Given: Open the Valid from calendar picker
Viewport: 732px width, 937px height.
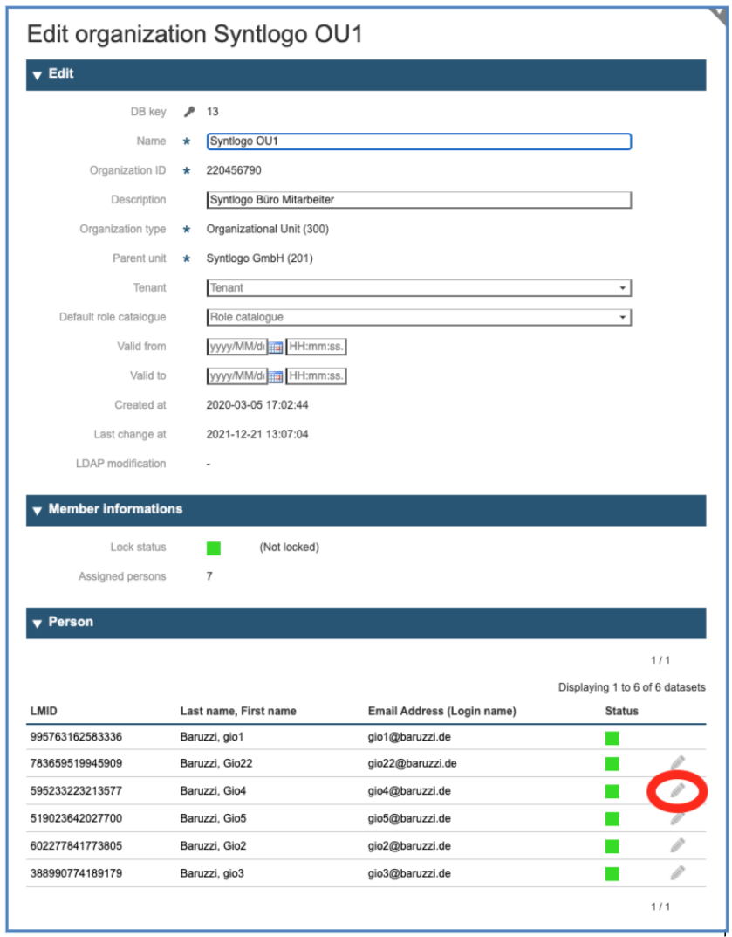Looking at the screenshot, I should pyautogui.click(x=275, y=347).
